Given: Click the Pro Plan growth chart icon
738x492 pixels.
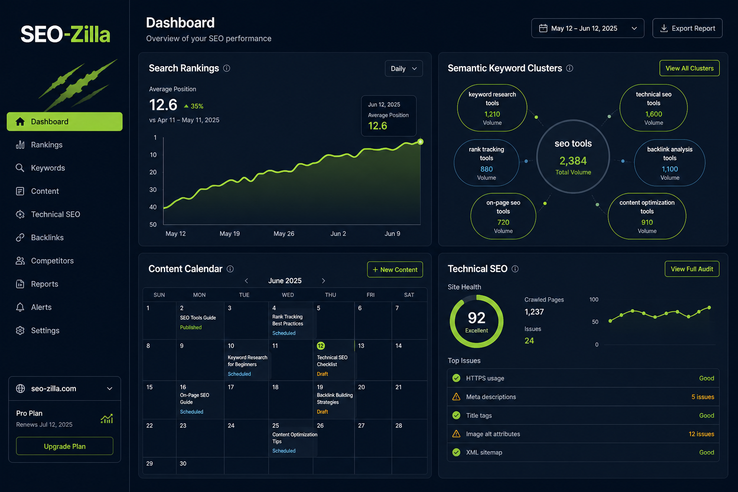Looking at the screenshot, I should point(107,418).
